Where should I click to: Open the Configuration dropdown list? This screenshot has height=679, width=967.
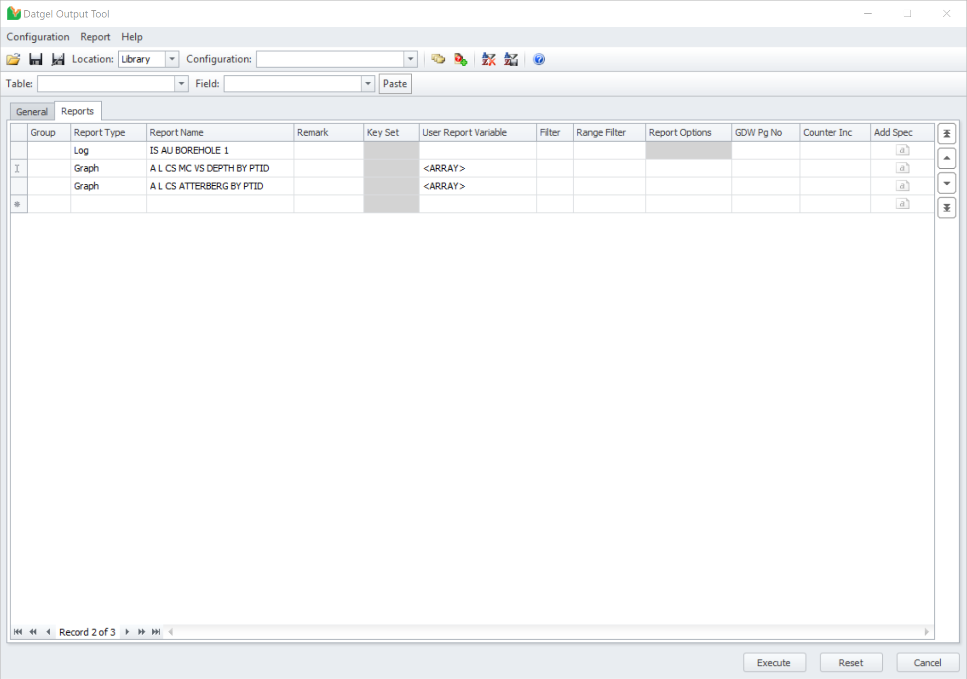410,59
